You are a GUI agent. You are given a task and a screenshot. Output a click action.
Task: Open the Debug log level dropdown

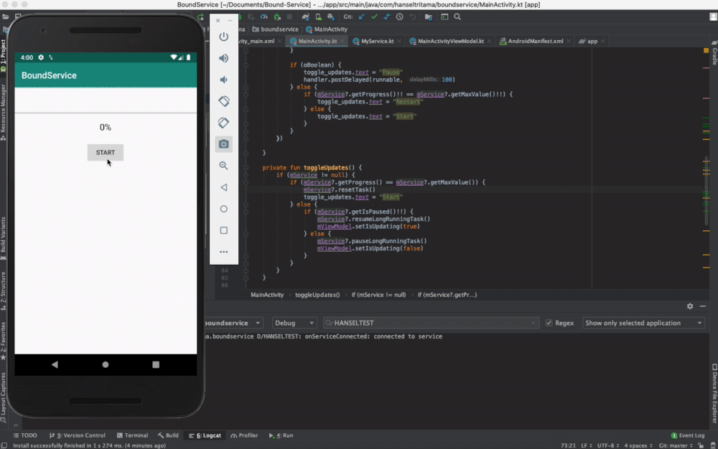(294, 323)
